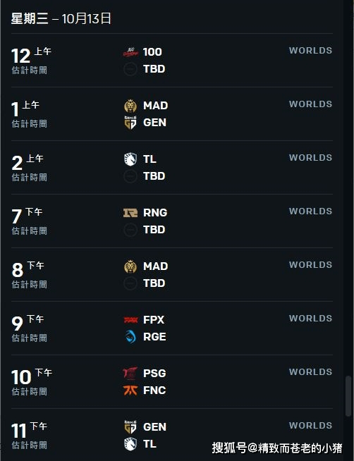Click the MAD team name at 8 PM

(156, 266)
